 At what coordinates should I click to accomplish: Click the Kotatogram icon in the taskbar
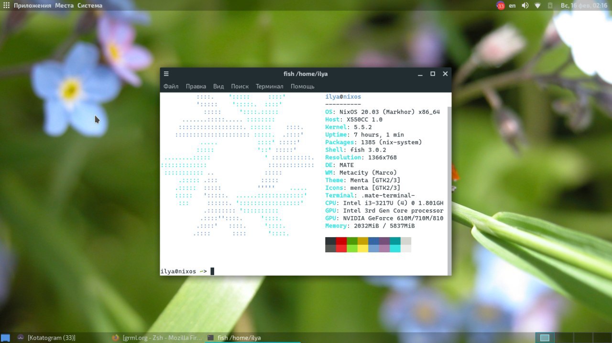(20, 338)
